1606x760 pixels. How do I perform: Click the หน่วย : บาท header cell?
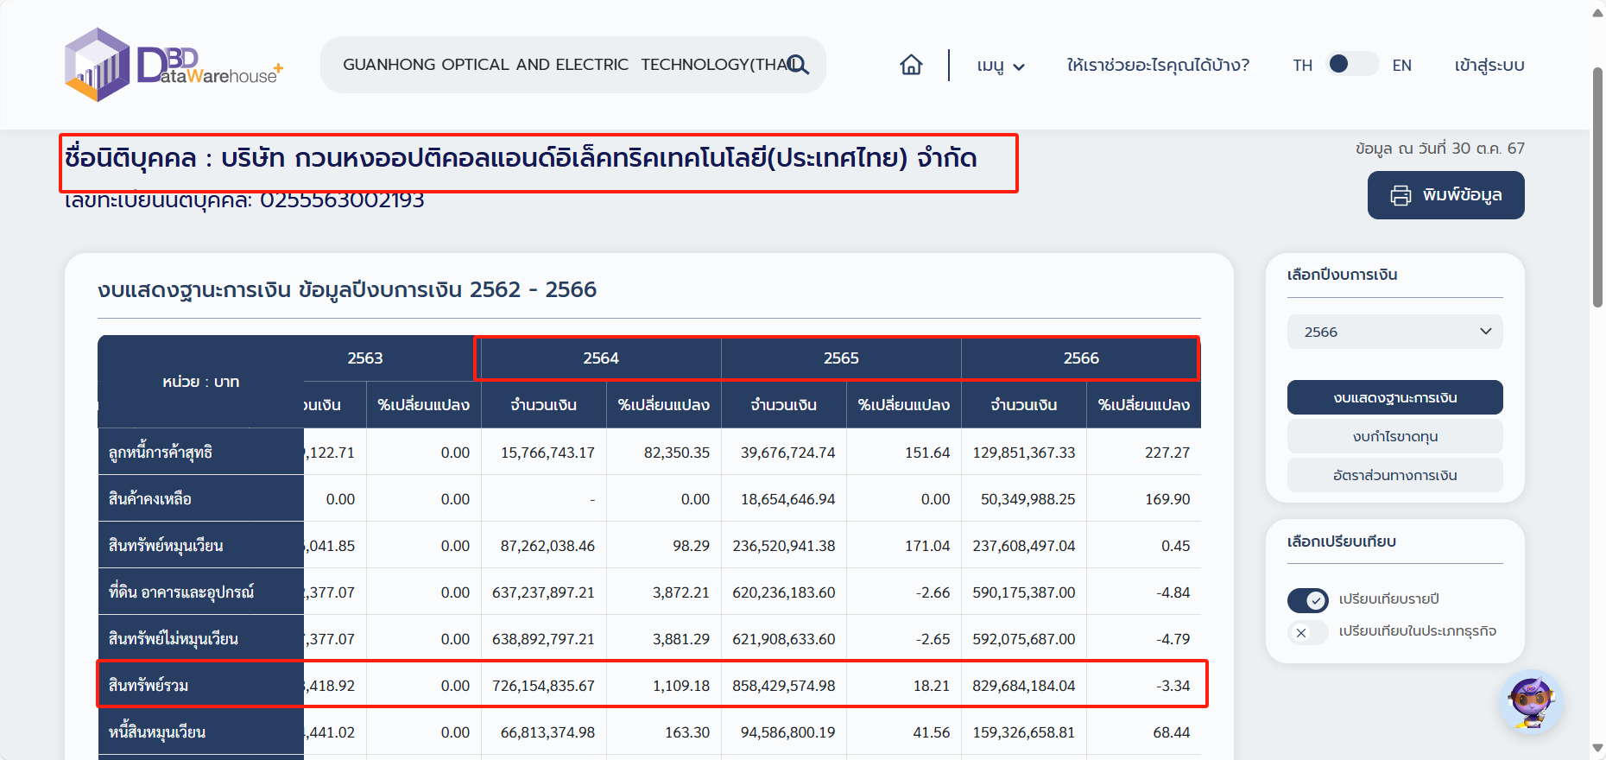201,382
